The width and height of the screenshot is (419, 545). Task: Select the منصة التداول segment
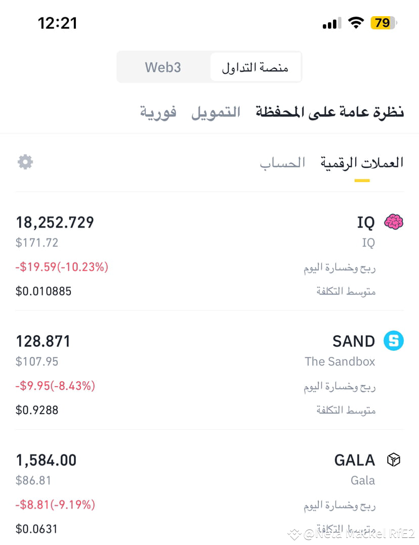(256, 67)
